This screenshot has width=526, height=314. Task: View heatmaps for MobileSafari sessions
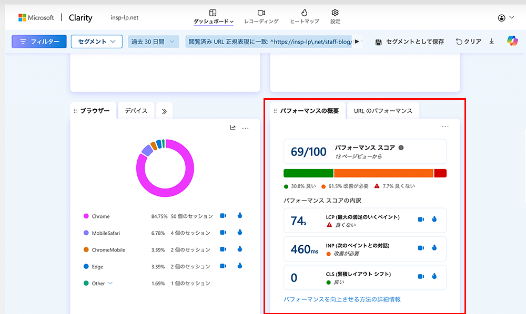(x=240, y=232)
